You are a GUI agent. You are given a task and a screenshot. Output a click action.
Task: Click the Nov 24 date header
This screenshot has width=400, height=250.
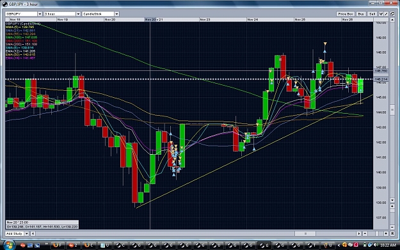253,20
